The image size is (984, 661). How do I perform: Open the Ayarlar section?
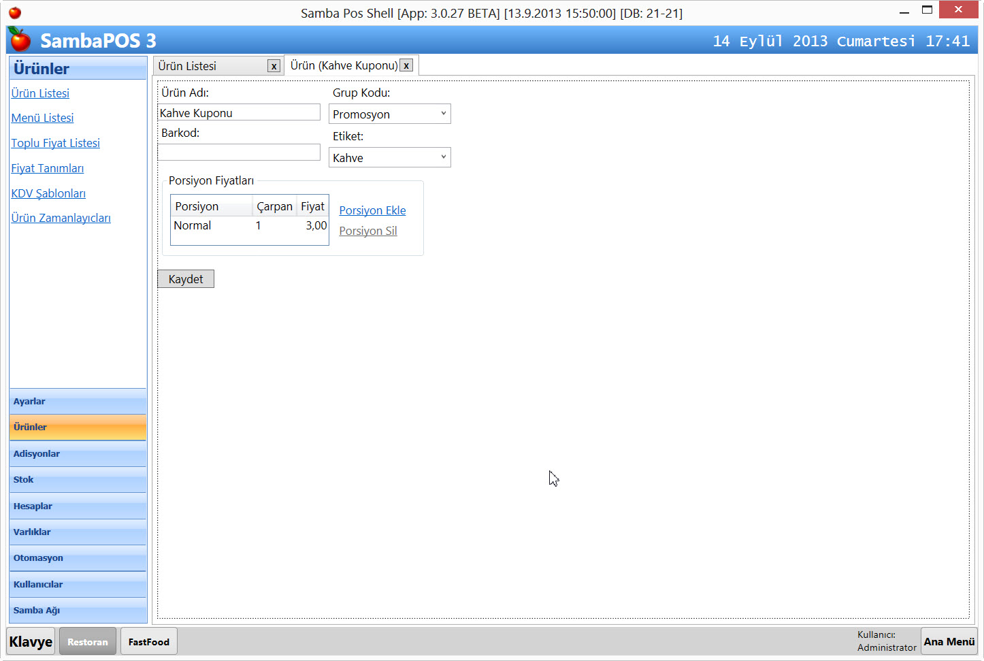[78, 402]
